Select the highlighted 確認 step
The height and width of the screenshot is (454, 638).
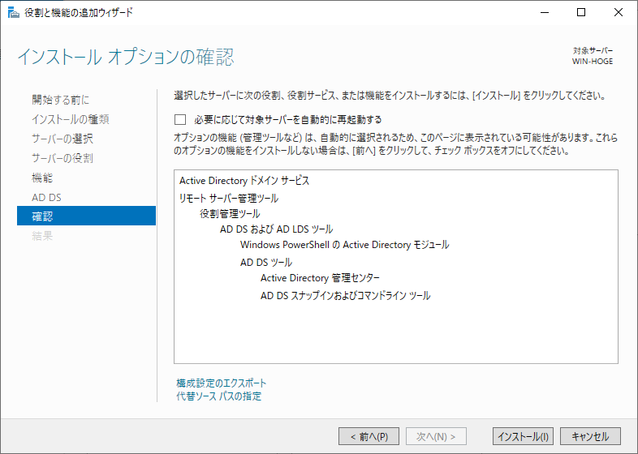tap(86, 216)
